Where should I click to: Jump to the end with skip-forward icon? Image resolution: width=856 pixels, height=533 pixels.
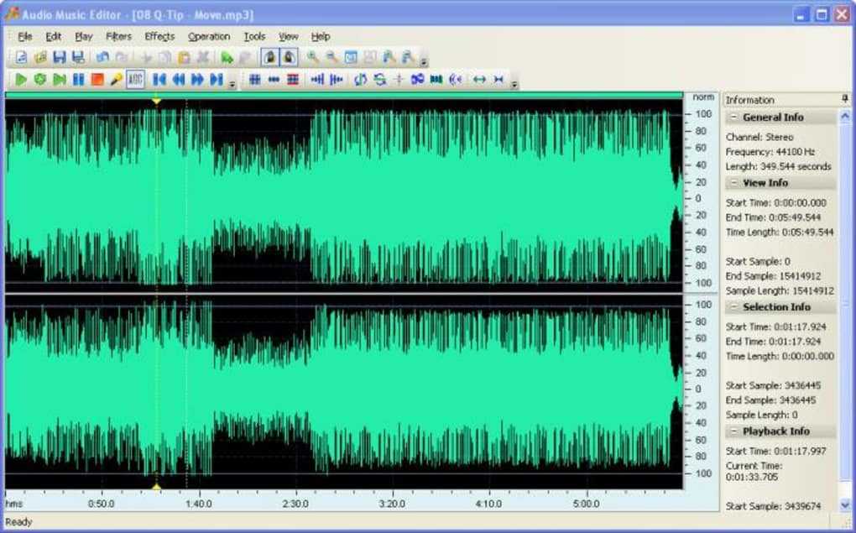click(x=217, y=80)
